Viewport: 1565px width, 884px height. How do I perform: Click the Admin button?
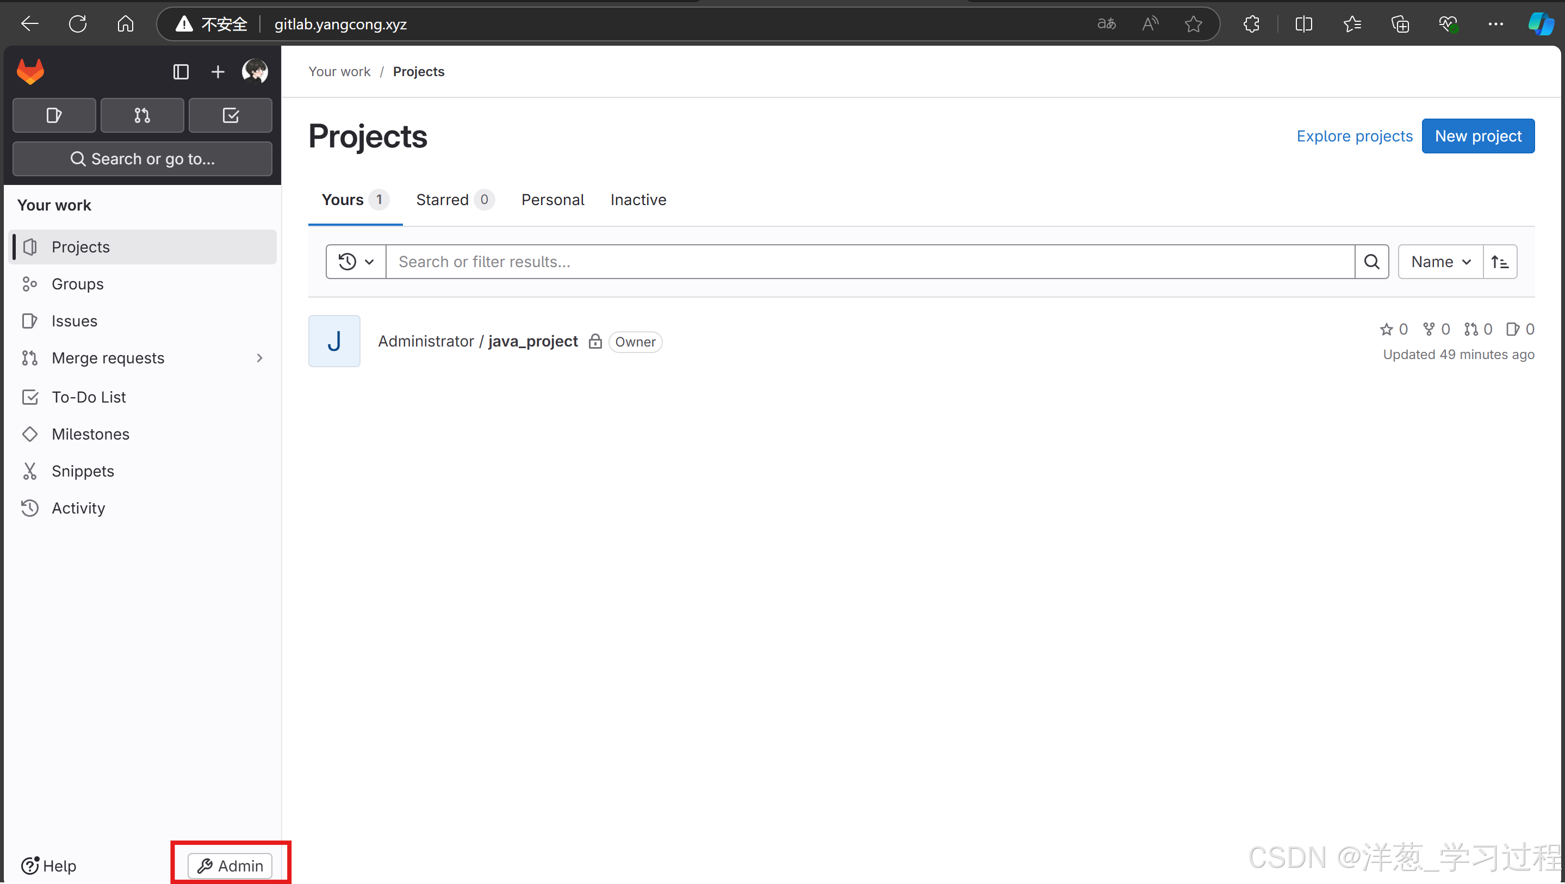click(x=229, y=865)
